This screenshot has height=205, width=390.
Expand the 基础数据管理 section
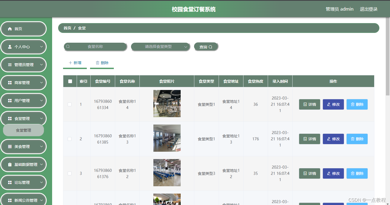(23, 164)
